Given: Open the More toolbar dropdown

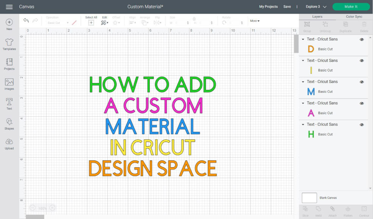Looking at the screenshot, I should [x=255, y=21].
